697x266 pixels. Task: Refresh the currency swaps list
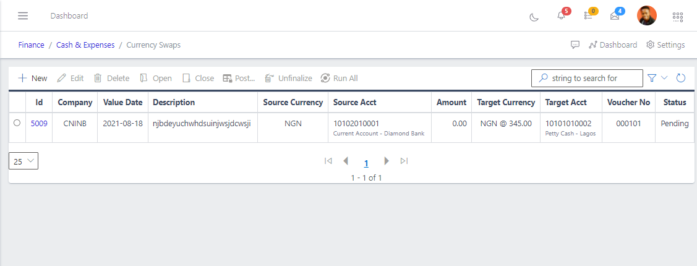pyautogui.click(x=681, y=79)
